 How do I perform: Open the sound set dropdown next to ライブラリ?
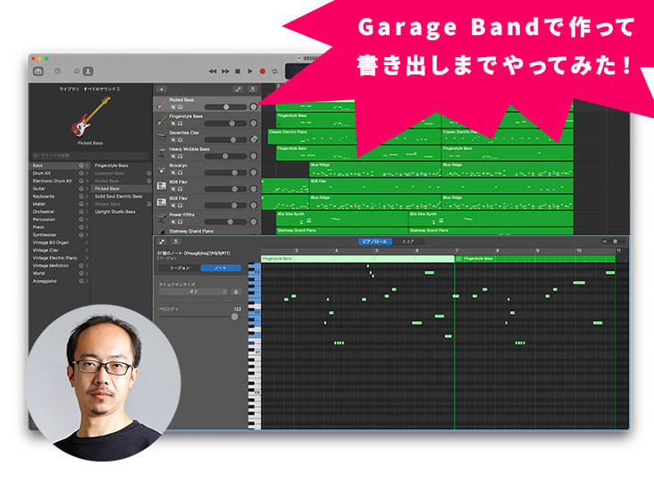102,89
